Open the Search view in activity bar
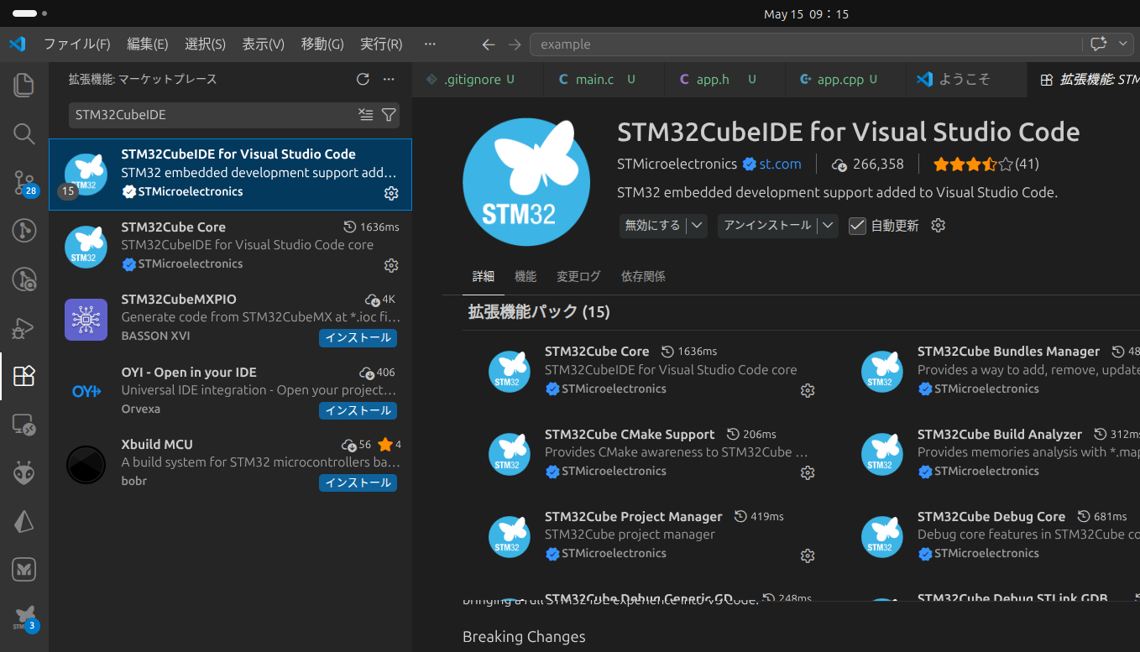Screen dimensions: 1140x652 tap(24, 133)
